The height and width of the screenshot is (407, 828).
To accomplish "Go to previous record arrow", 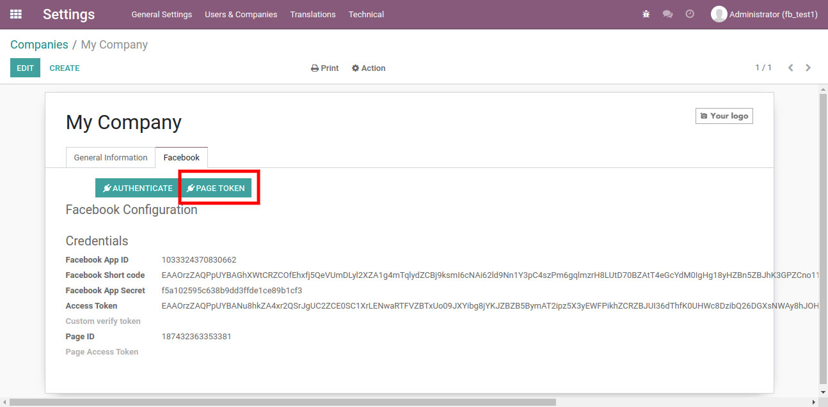I will (791, 68).
